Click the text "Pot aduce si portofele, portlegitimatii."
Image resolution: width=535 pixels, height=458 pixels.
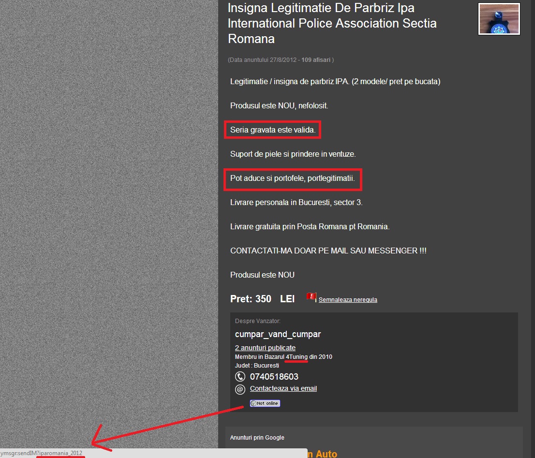[x=293, y=178]
